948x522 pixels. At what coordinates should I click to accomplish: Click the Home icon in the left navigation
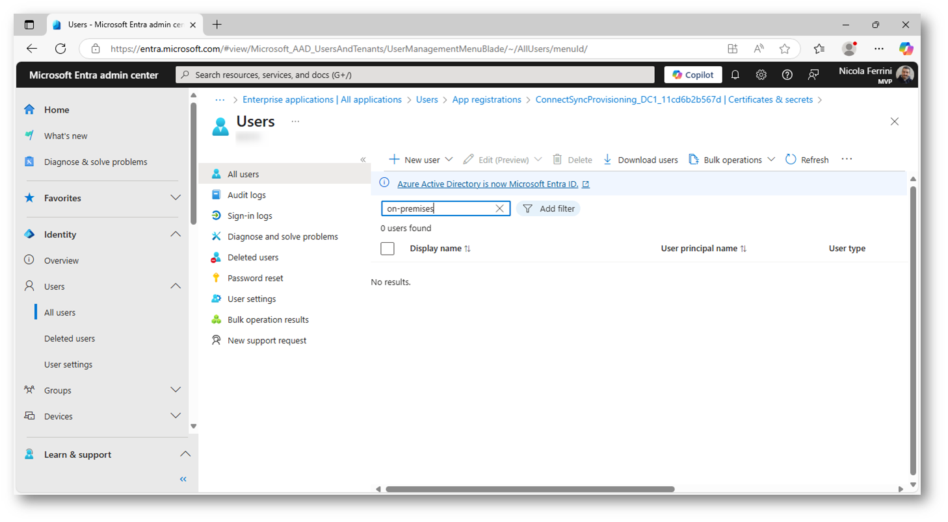pyautogui.click(x=29, y=110)
